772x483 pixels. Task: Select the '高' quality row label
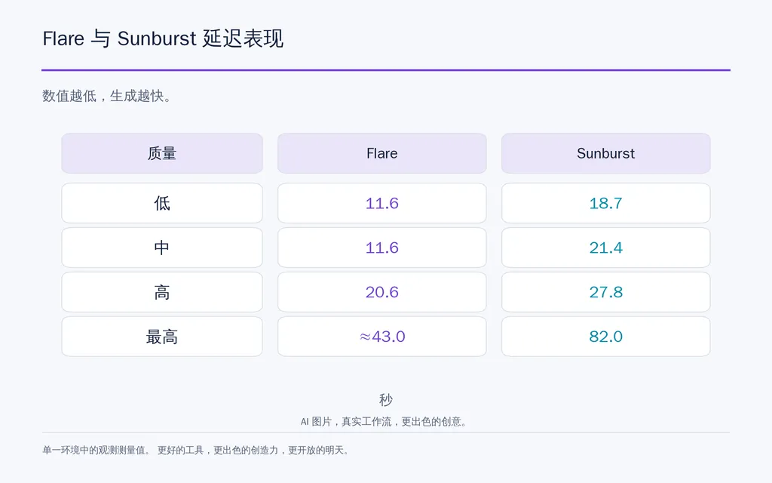coord(162,292)
